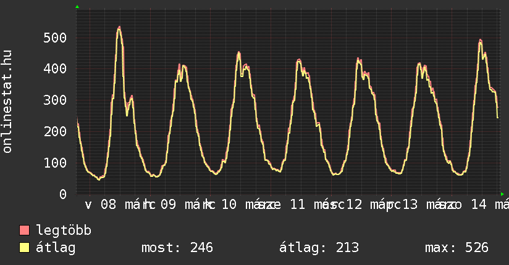Click the 'max: 526' statistic
The image size is (509, 265).
456,248
